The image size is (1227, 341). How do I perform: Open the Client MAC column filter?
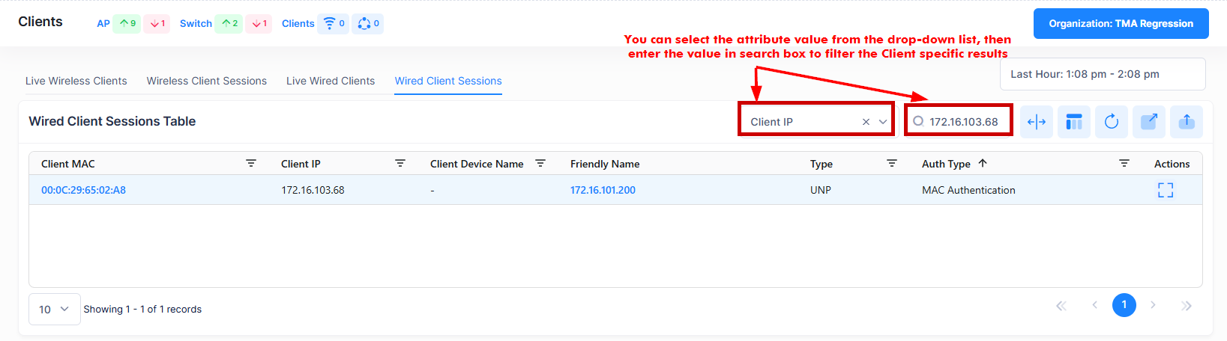click(x=251, y=163)
